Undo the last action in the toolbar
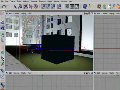The image size is (120, 90). click(x=3, y=6)
